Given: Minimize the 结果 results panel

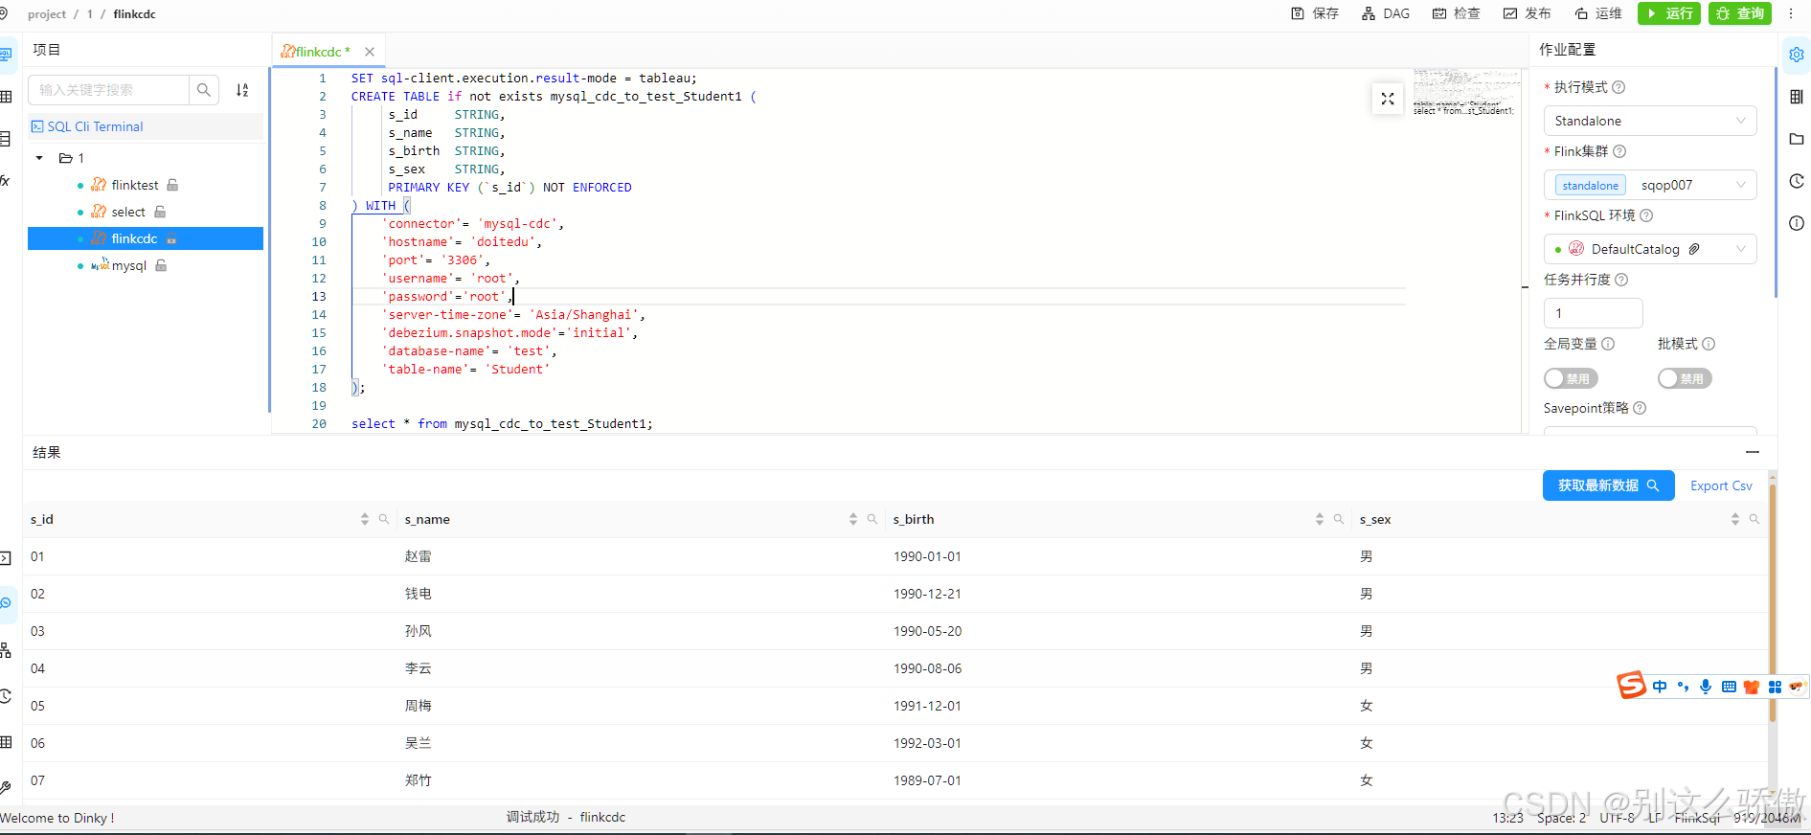Looking at the screenshot, I should coord(1753,452).
